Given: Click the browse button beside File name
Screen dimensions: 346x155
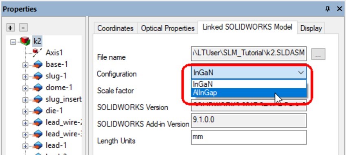Looking at the screenshot, I should coord(318,54).
